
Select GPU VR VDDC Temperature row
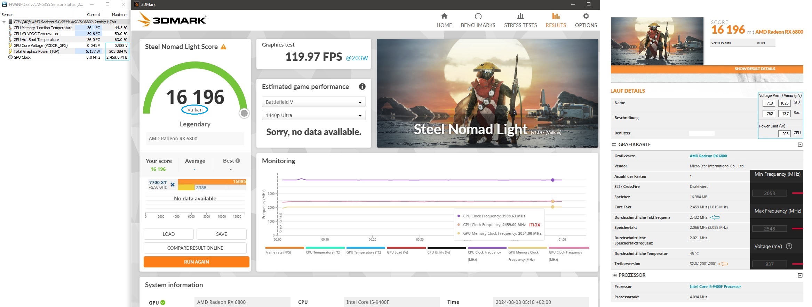(65, 34)
